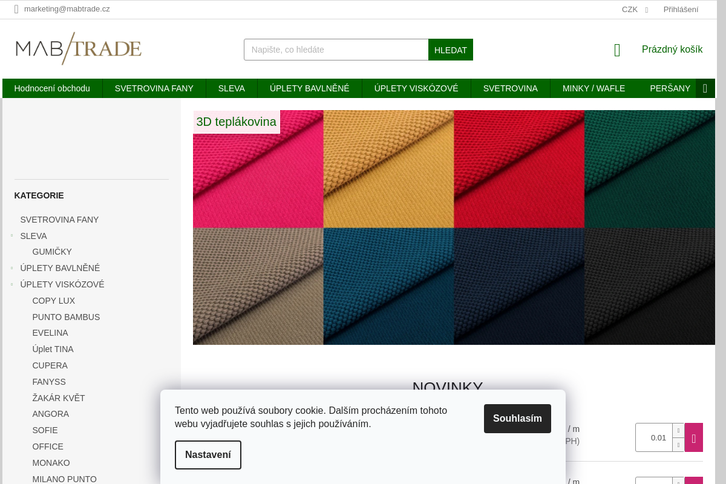The width and height of the screenshot is (726, 484).
Task: Select SVETROVINA FANY in the top navigation
Action: [x=154, y=88]
